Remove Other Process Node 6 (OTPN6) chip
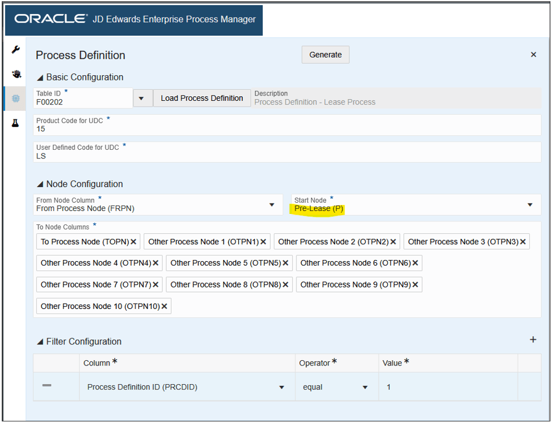 [415, 263]
